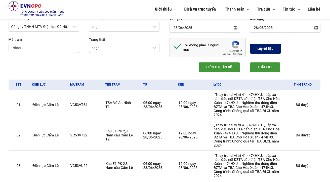The image size is (330, 182).
Task: Expand the Điện lực selection dropdown
Action: click(124, 27)
